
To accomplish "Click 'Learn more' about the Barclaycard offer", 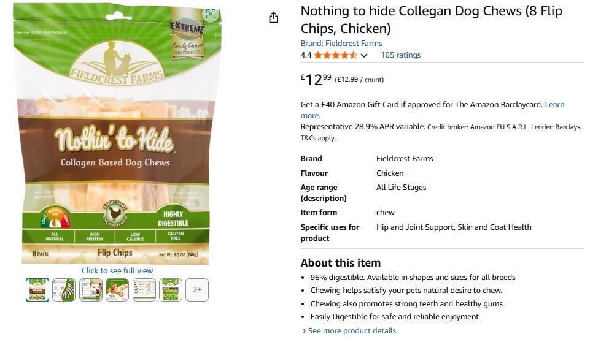I will point(554,105).
